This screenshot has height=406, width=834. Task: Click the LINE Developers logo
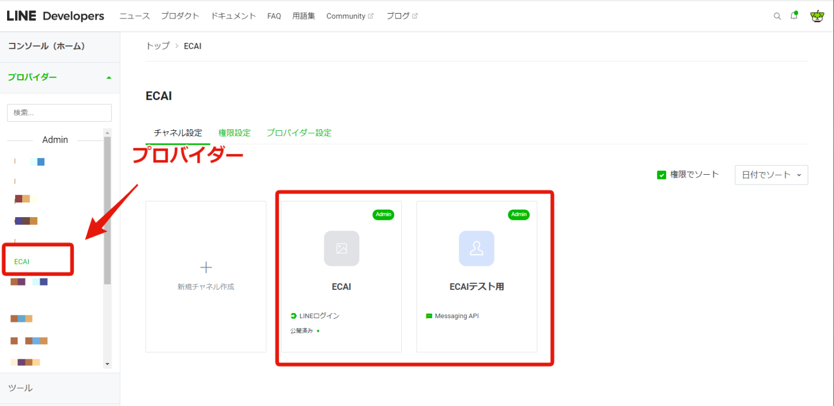coord(54,16)
